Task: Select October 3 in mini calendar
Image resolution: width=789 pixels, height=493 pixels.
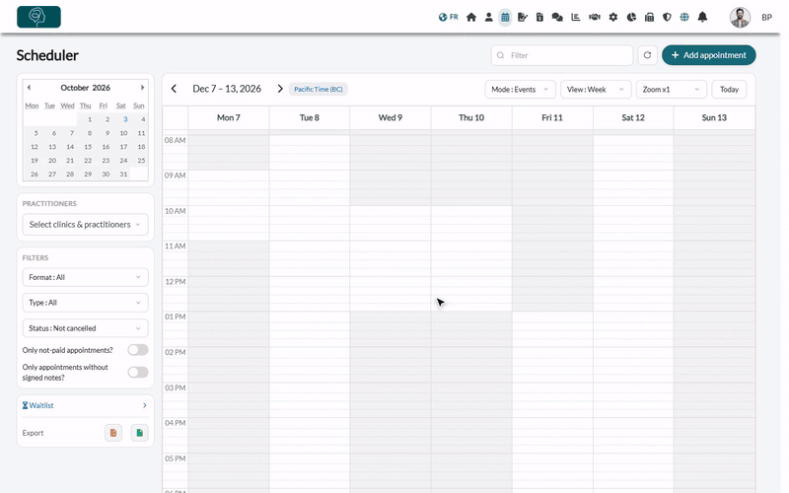Action: [125, 119]
